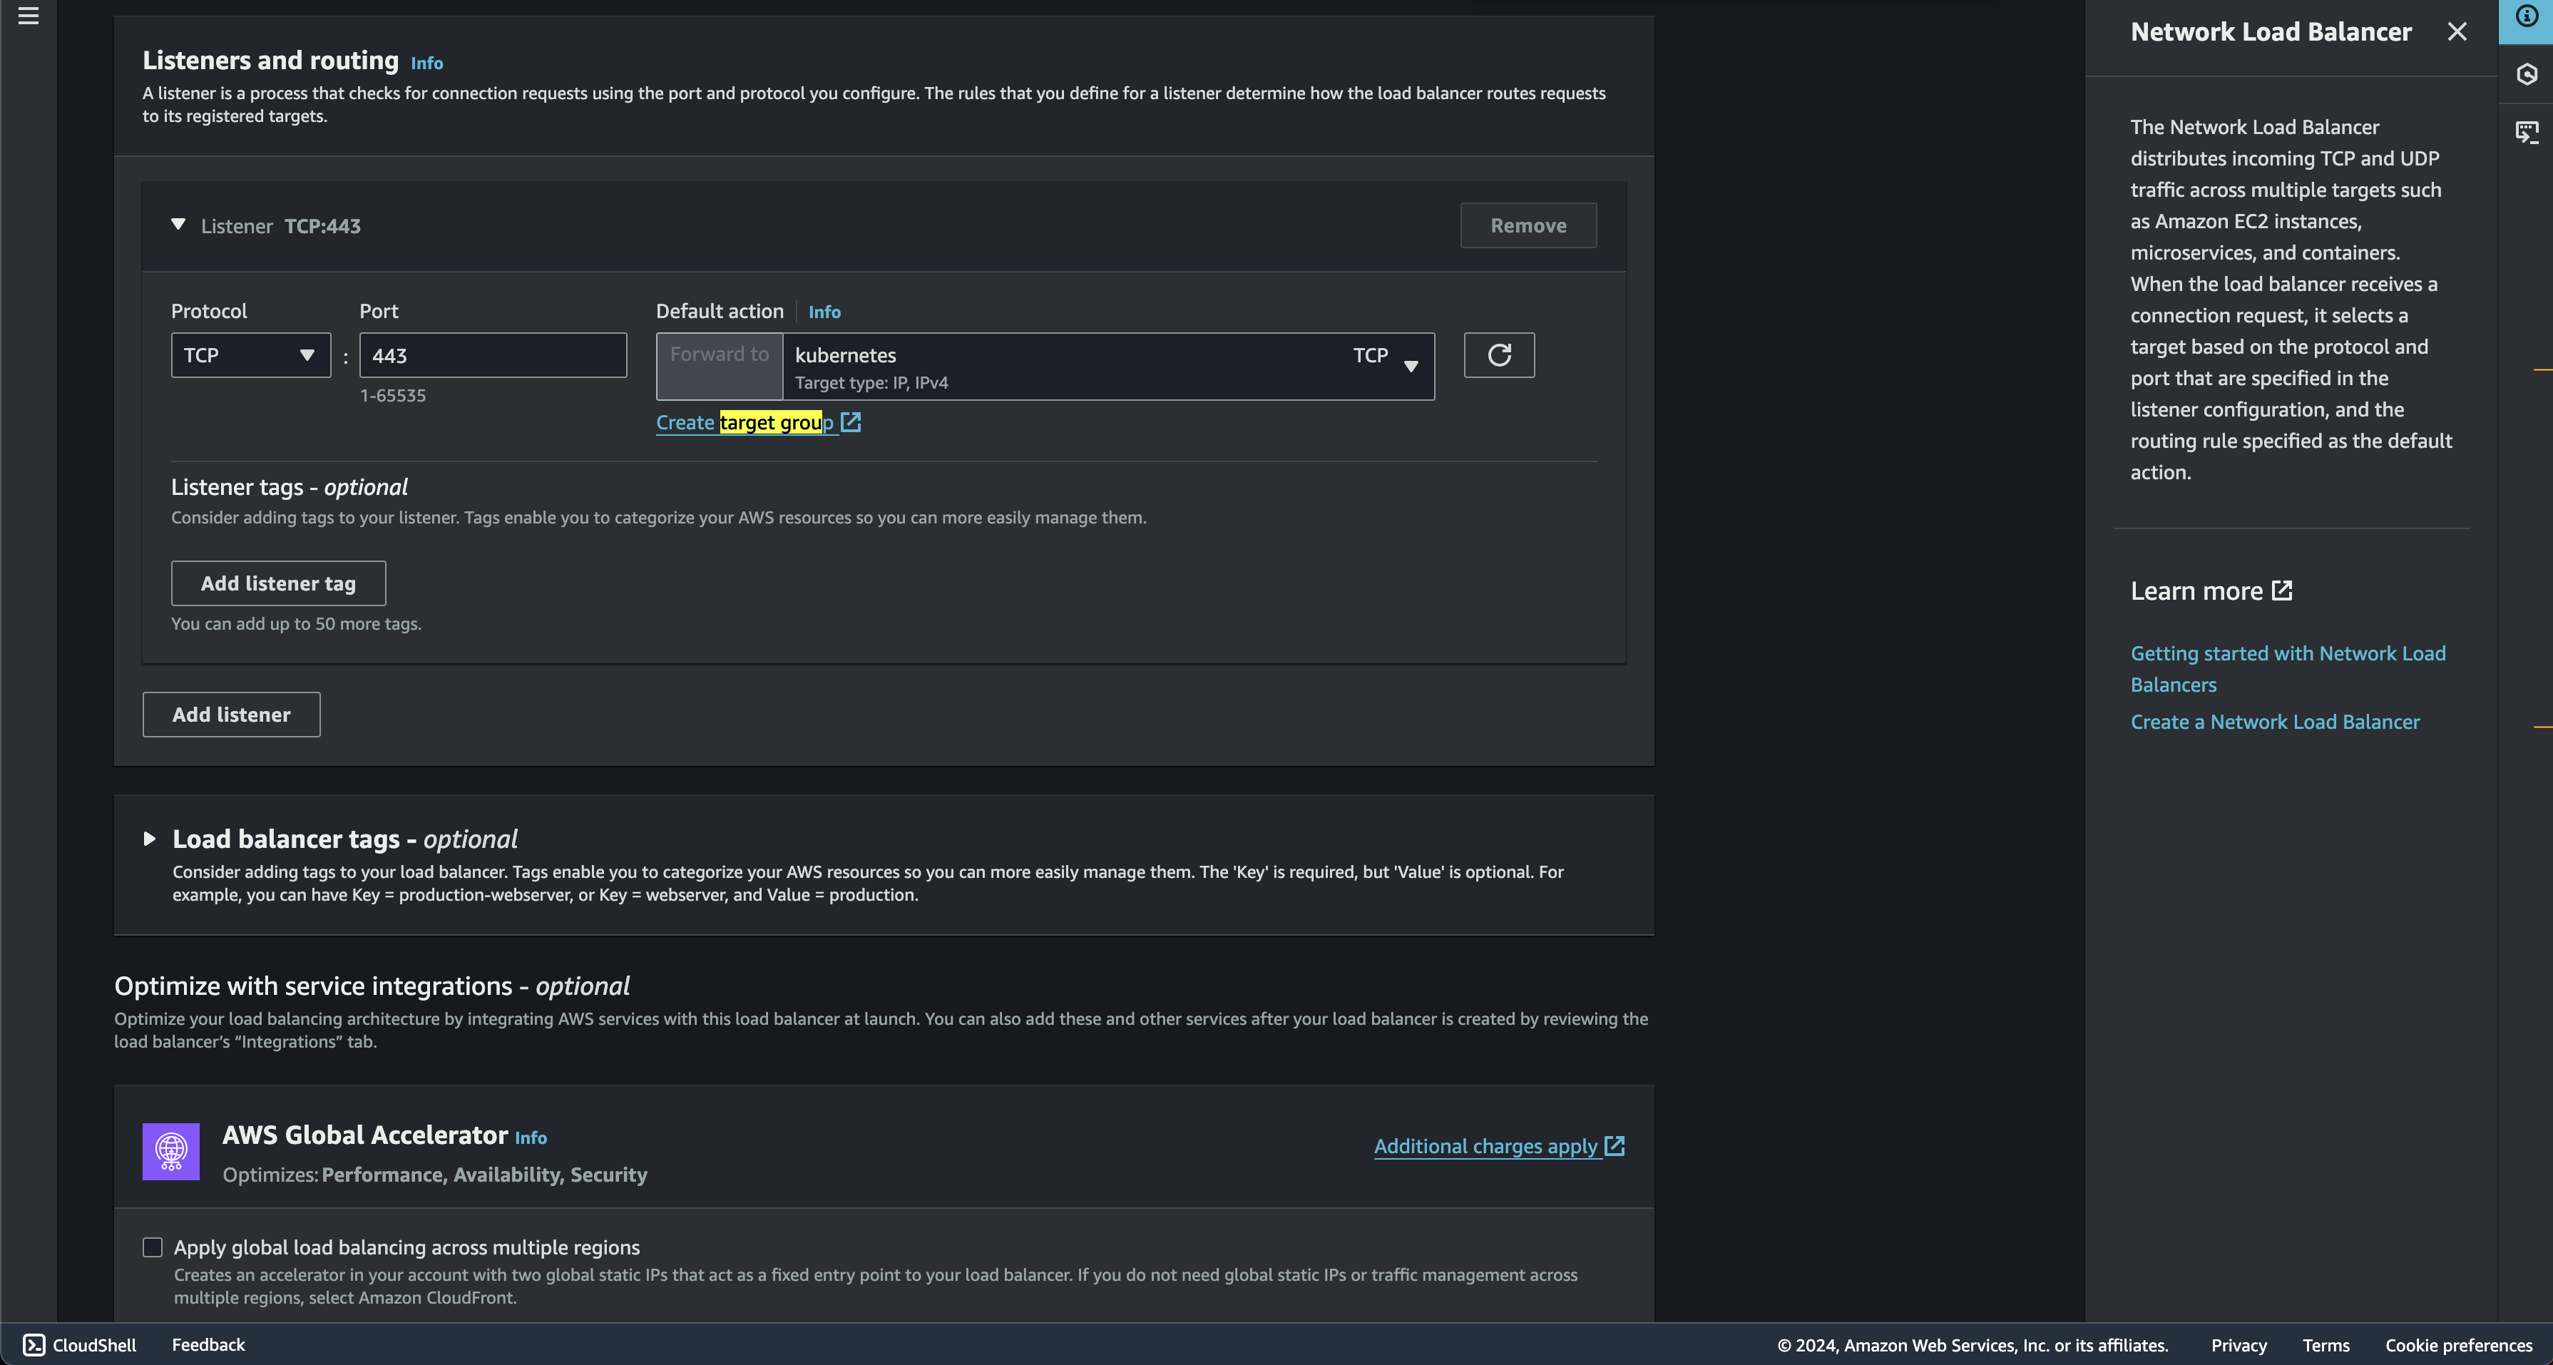Click the disabled Forward to label
This screenshot has height=1365, width=2553.
click(x=720, y=355)
